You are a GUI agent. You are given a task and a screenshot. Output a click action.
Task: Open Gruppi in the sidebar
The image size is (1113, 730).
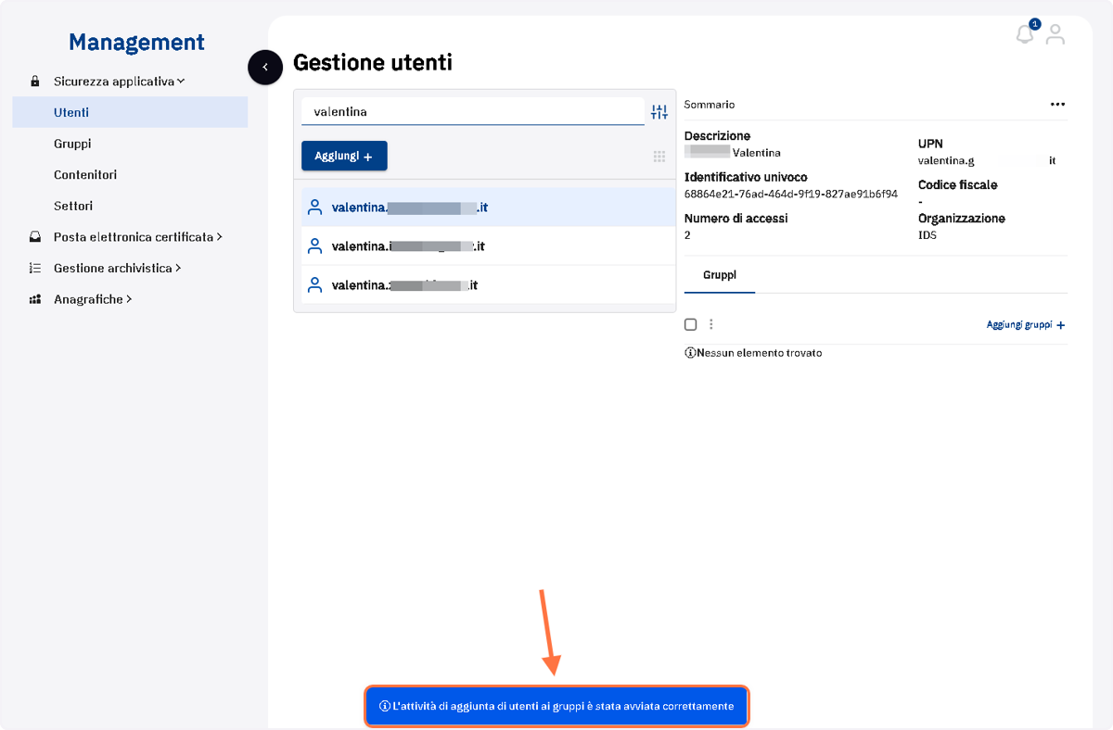coord(72,144)
